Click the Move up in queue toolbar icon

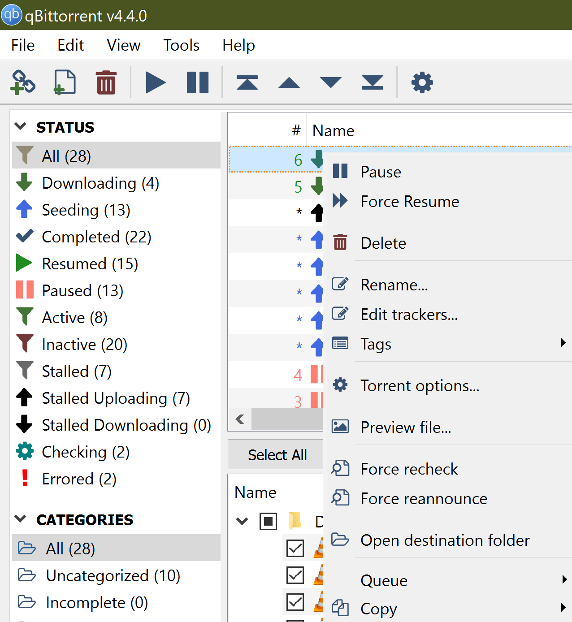point(289,83)
